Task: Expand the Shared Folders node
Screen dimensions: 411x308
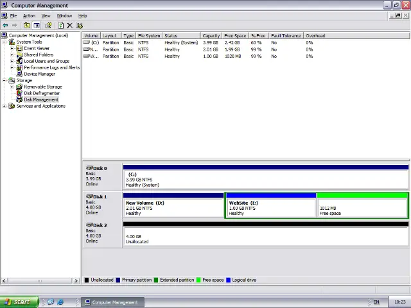Action: pos(12,55)
